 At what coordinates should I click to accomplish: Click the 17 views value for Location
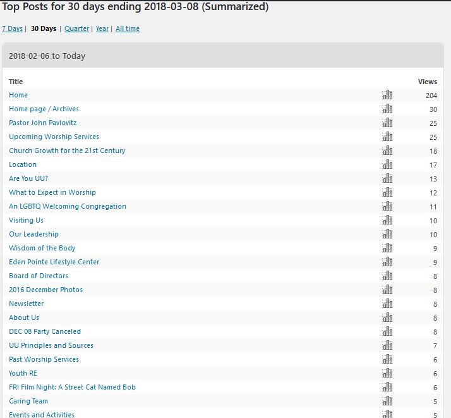click(x=433, y=165)
